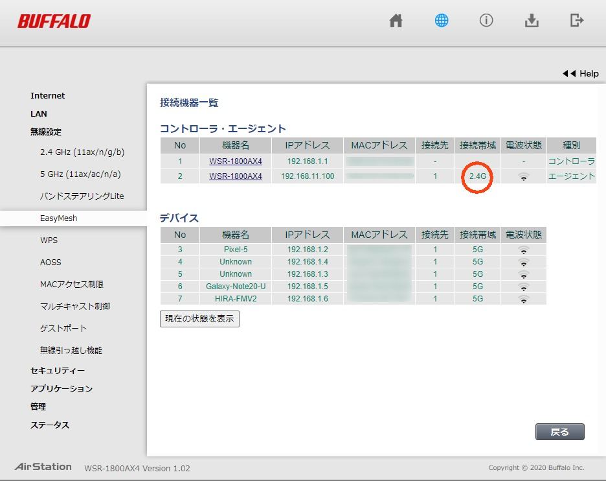Screen dimensions: 606x481
Task: Click the エージェント type cell
Action: 572,176
